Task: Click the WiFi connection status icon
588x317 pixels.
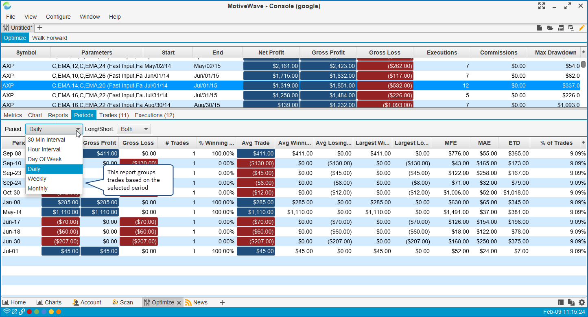Action: coord(6,312)
